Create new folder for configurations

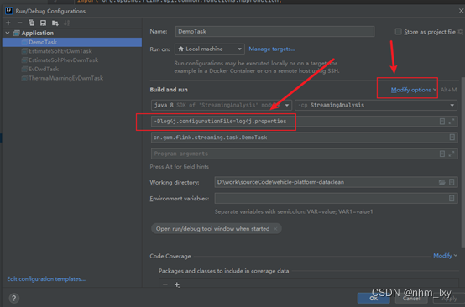(55, 23)
